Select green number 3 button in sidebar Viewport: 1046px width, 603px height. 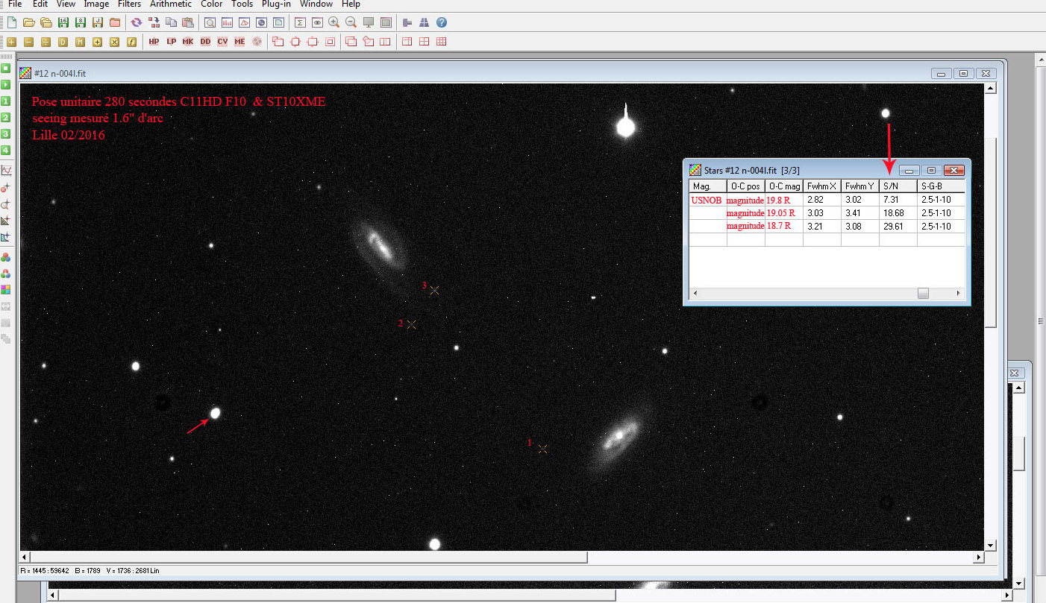pyautogui.click(x=6, y=134)
